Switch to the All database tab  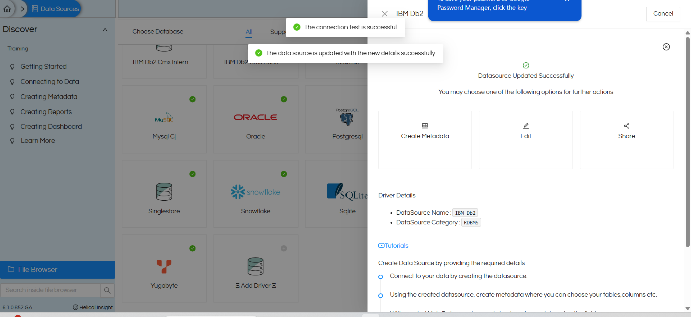249,32
